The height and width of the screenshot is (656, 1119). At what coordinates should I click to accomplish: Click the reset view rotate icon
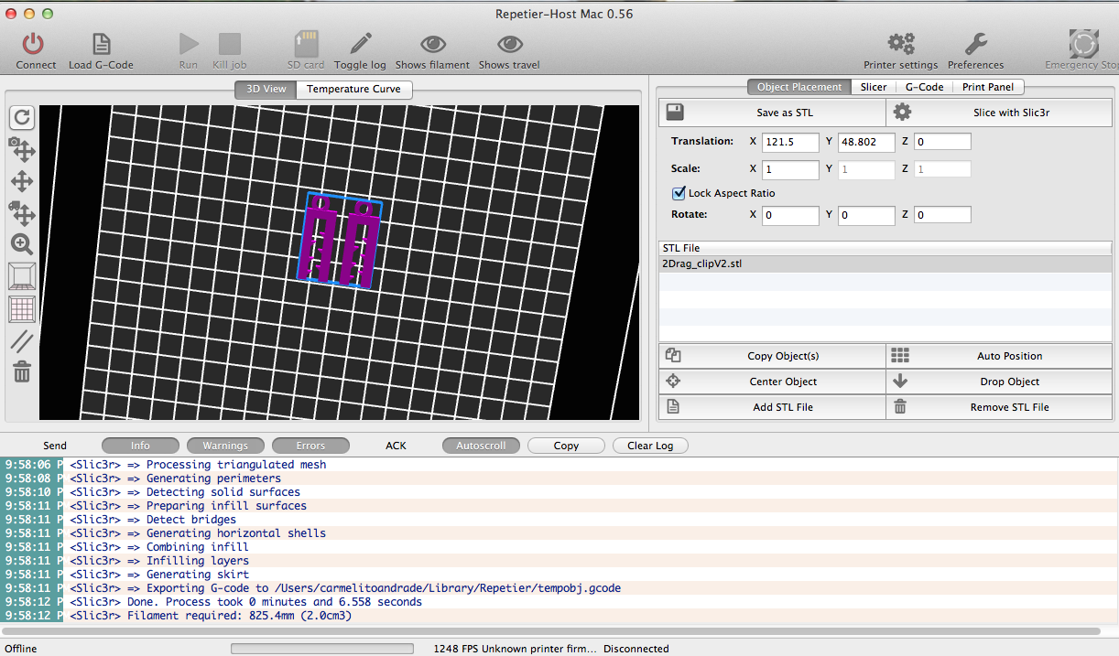point(22,117)
